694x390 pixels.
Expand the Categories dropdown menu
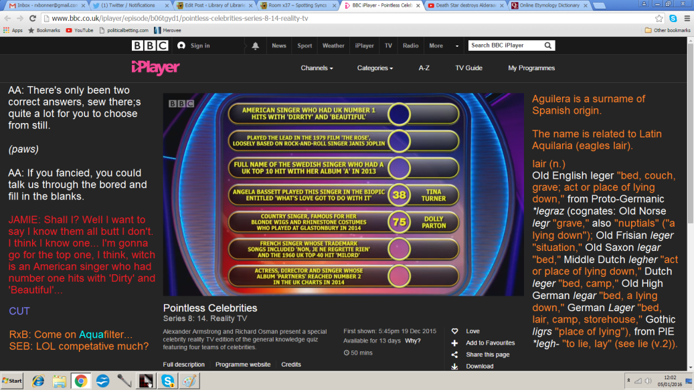point(375,68)
